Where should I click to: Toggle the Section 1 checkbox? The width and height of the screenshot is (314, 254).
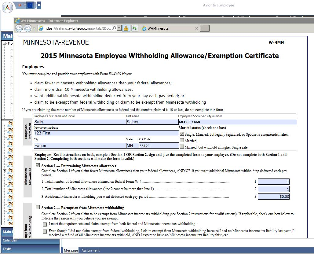pos(38,165)
